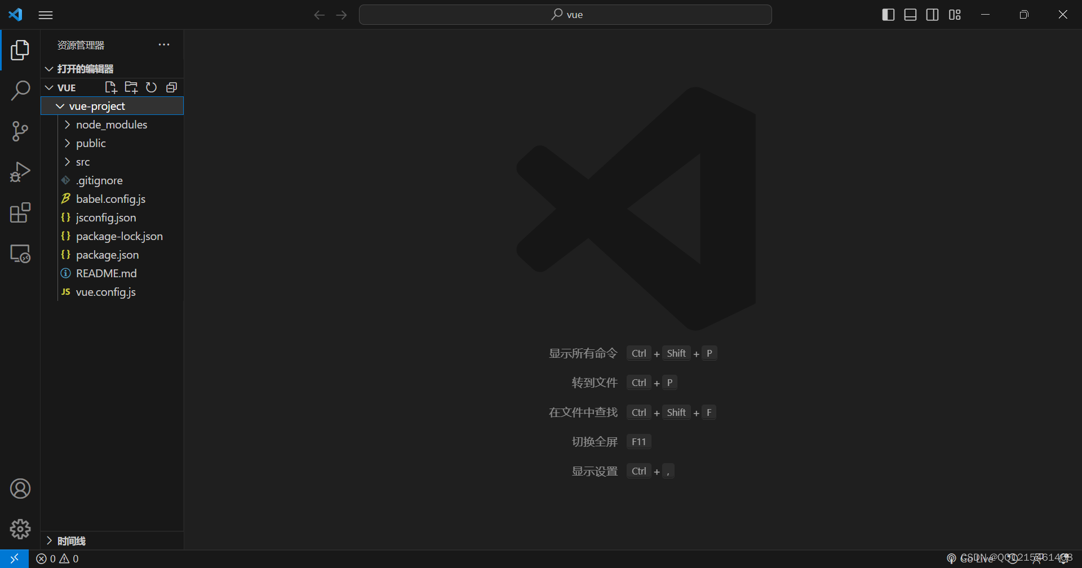1082x568 pixels.
Task: Click 'Toggle Full Screen' hint (切换全屏)
Action: (x=595, y=442)
